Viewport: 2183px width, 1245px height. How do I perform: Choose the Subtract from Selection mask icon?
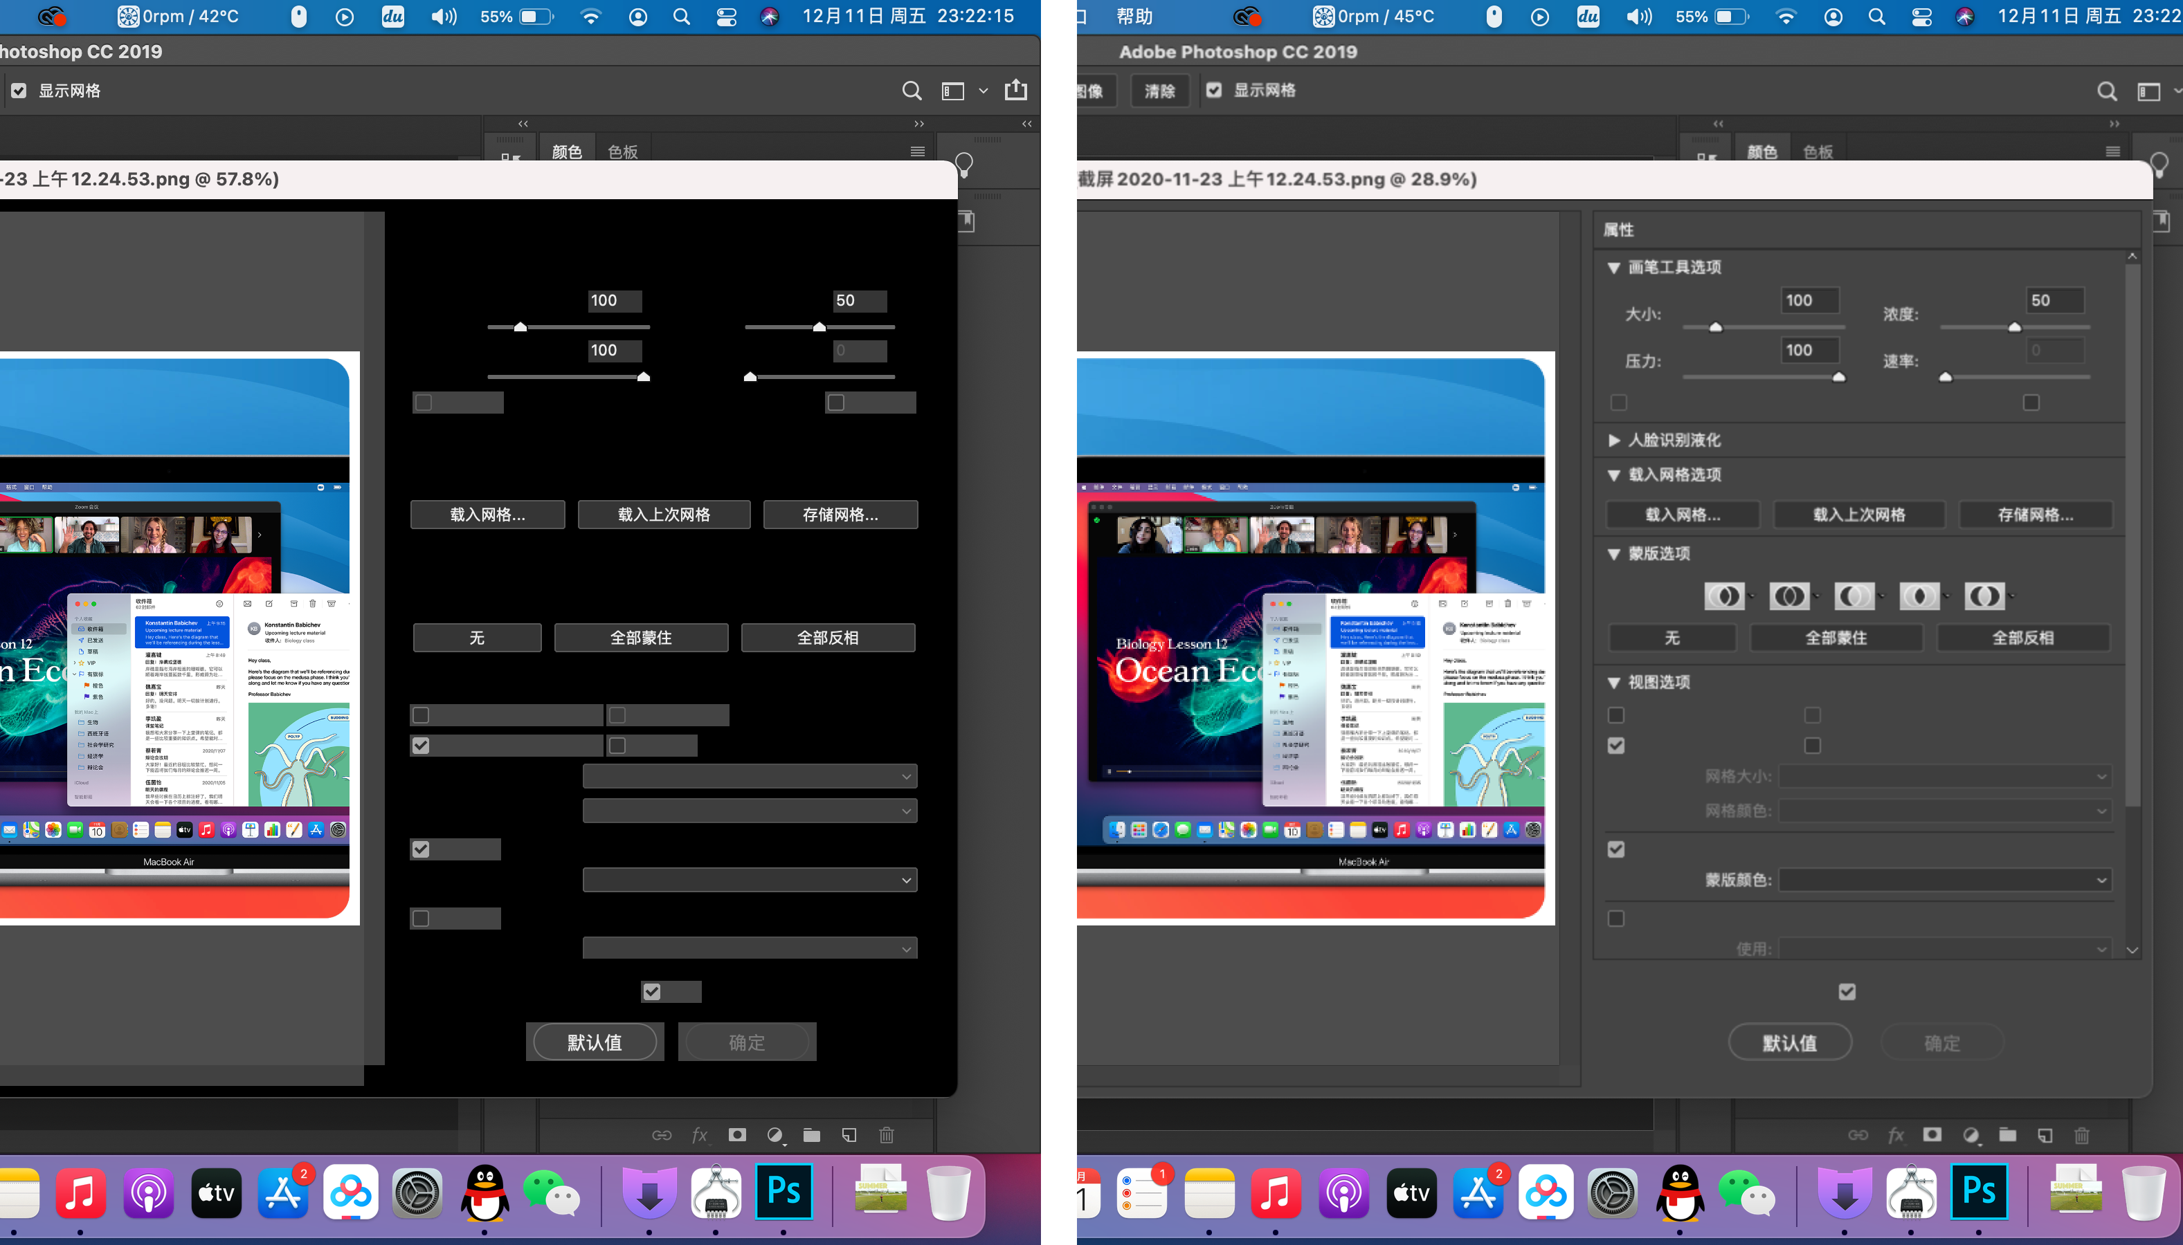click(1854, 596)
